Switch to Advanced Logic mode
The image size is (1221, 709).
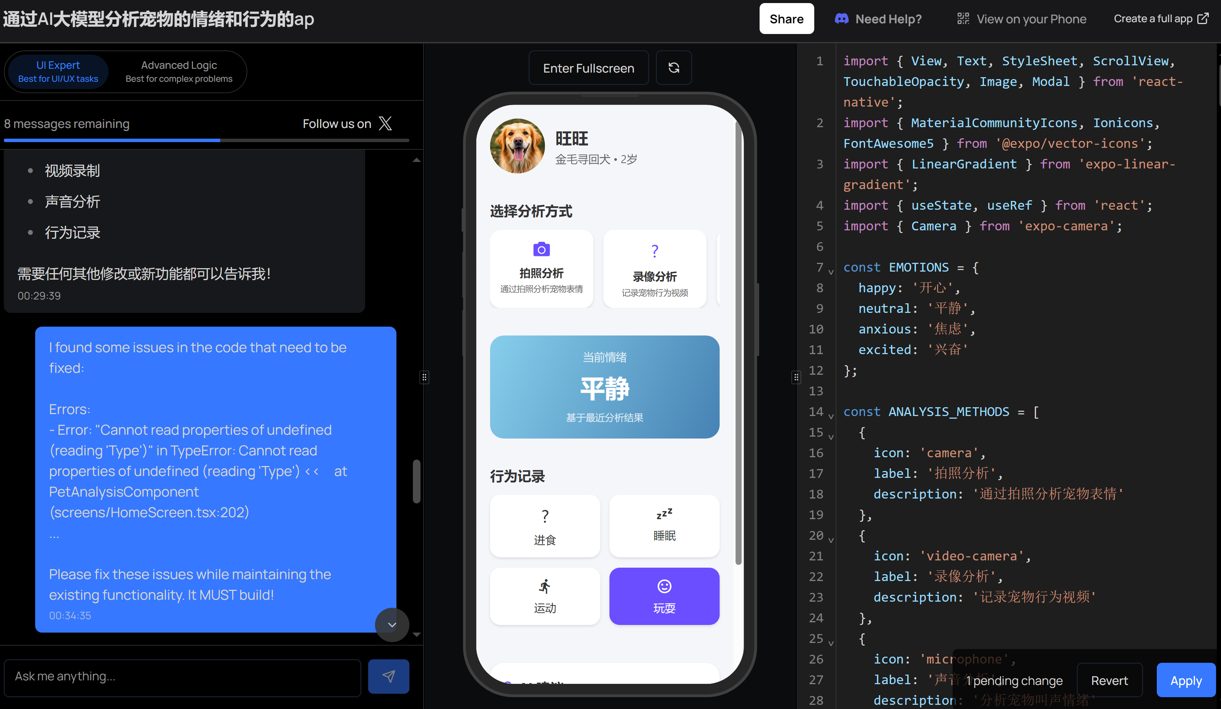coord(179,71)
